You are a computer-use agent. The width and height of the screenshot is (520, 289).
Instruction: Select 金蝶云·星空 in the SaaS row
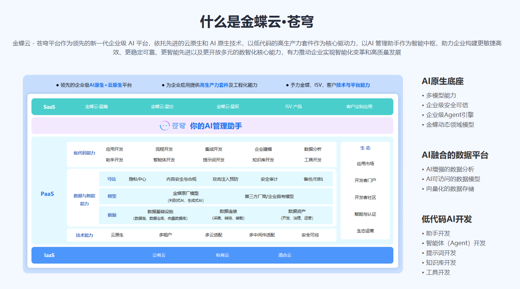162,106
